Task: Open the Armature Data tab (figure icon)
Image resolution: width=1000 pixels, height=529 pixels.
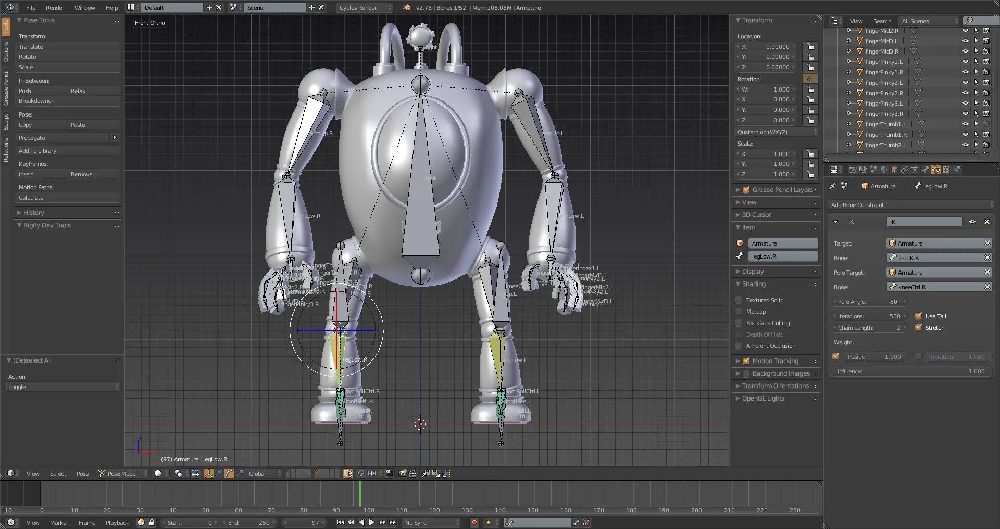Action: (x=915, y=170)
